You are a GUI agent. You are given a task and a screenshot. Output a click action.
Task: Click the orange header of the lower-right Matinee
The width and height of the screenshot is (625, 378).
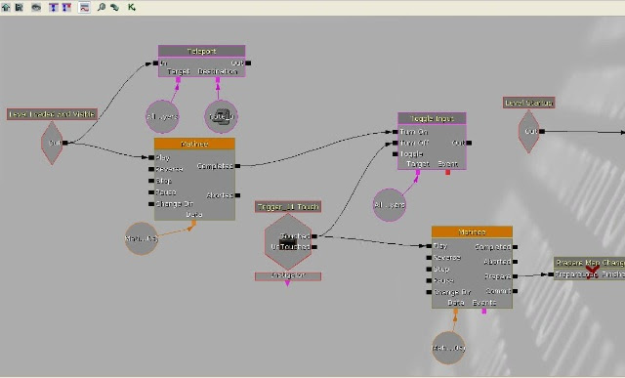coord(472,232)
